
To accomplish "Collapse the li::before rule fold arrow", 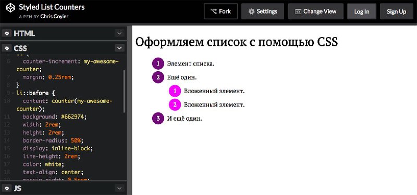I will click(13, 93).
